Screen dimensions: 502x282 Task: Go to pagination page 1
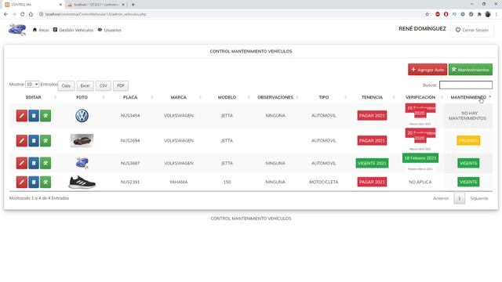coord(459,198)
